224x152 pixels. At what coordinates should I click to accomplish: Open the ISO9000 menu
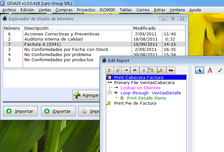coord(107,10)
